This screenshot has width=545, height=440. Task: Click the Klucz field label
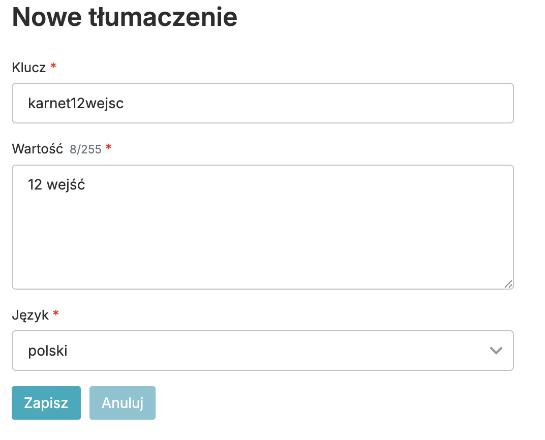pos(29,67)
